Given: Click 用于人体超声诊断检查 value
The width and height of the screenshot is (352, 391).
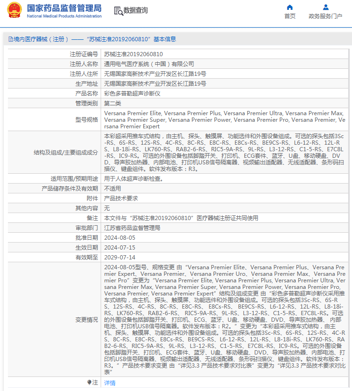Looking at the screenshot, I should tap(133, 179).
